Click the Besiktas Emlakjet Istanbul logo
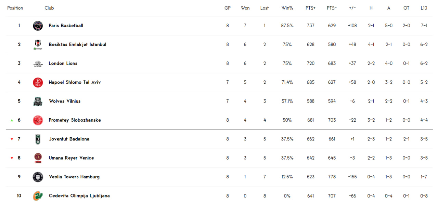Viewport: 438px width, 205px height. [x=38, y=44]
